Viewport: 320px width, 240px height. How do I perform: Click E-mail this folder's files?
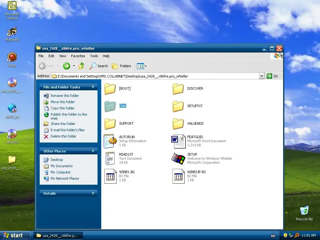click(x=67, y=130)
